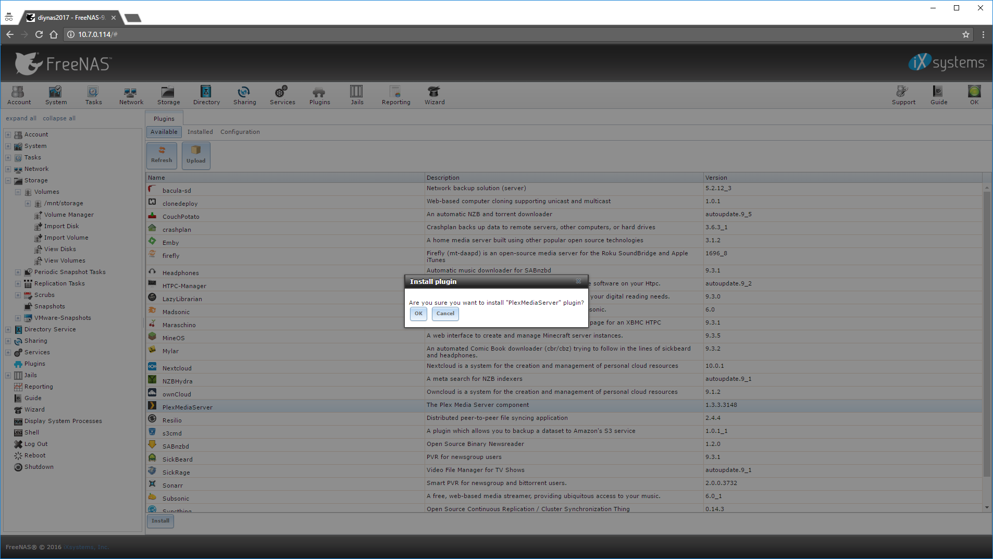Expand the System tree node
Screen dimensions: 993x559
[x=8, y=146]
